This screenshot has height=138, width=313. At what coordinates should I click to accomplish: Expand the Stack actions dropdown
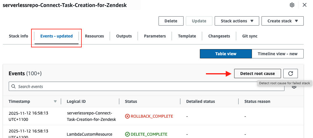pos(237,21)
